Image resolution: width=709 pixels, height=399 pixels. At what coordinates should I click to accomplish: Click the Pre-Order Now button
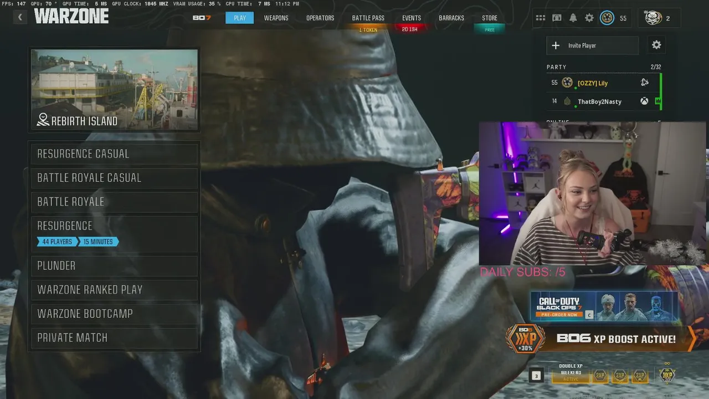(559, 315)
